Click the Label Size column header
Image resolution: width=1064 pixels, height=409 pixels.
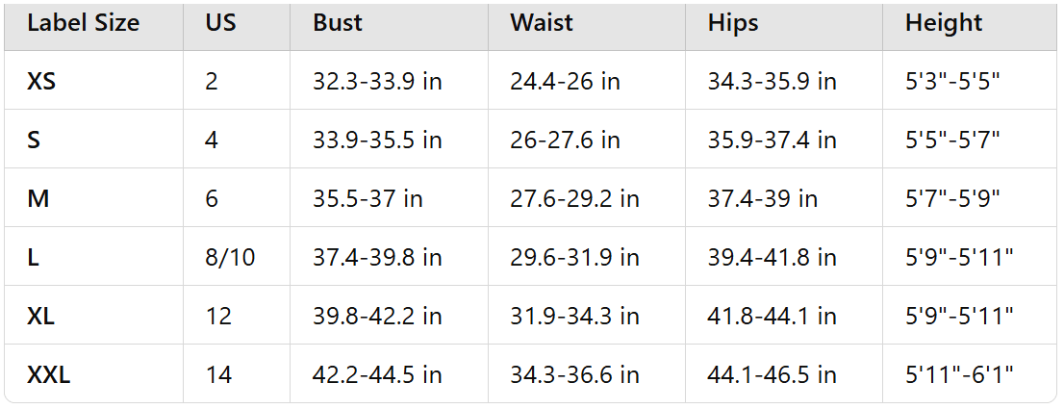[x=84, y=23]
